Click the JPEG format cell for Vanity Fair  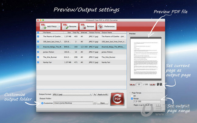[93, 62]
